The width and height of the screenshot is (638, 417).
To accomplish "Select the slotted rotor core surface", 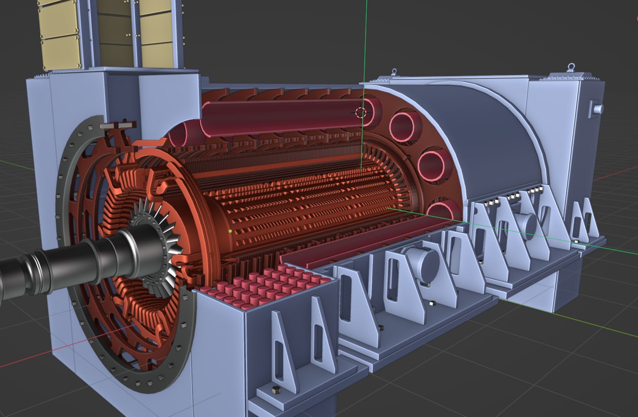I will coord(304,203).
